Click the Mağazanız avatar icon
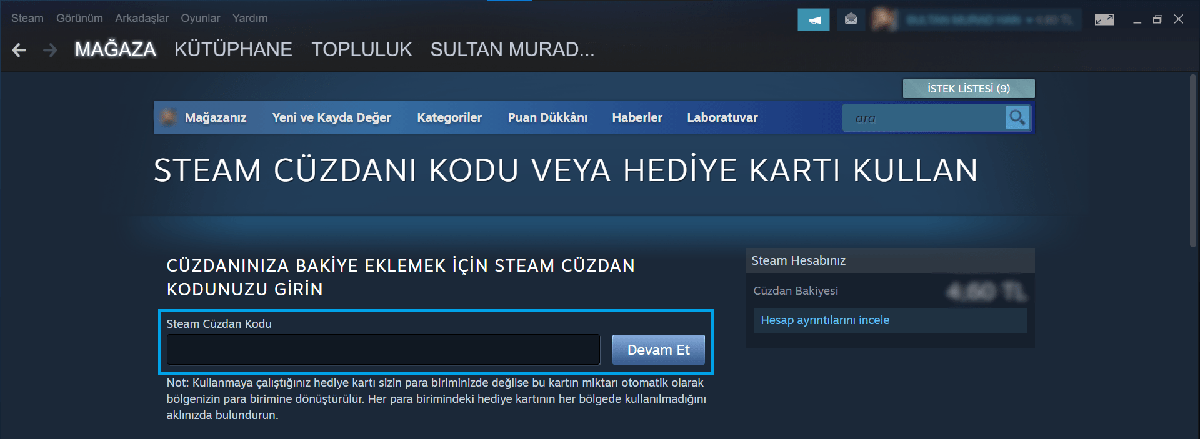The height and width of the screenshot is (439, 1200). (x=168, y=117)
